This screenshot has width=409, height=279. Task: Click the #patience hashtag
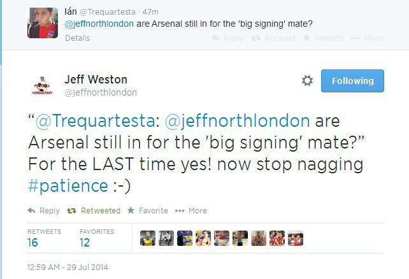click(68, 186)
